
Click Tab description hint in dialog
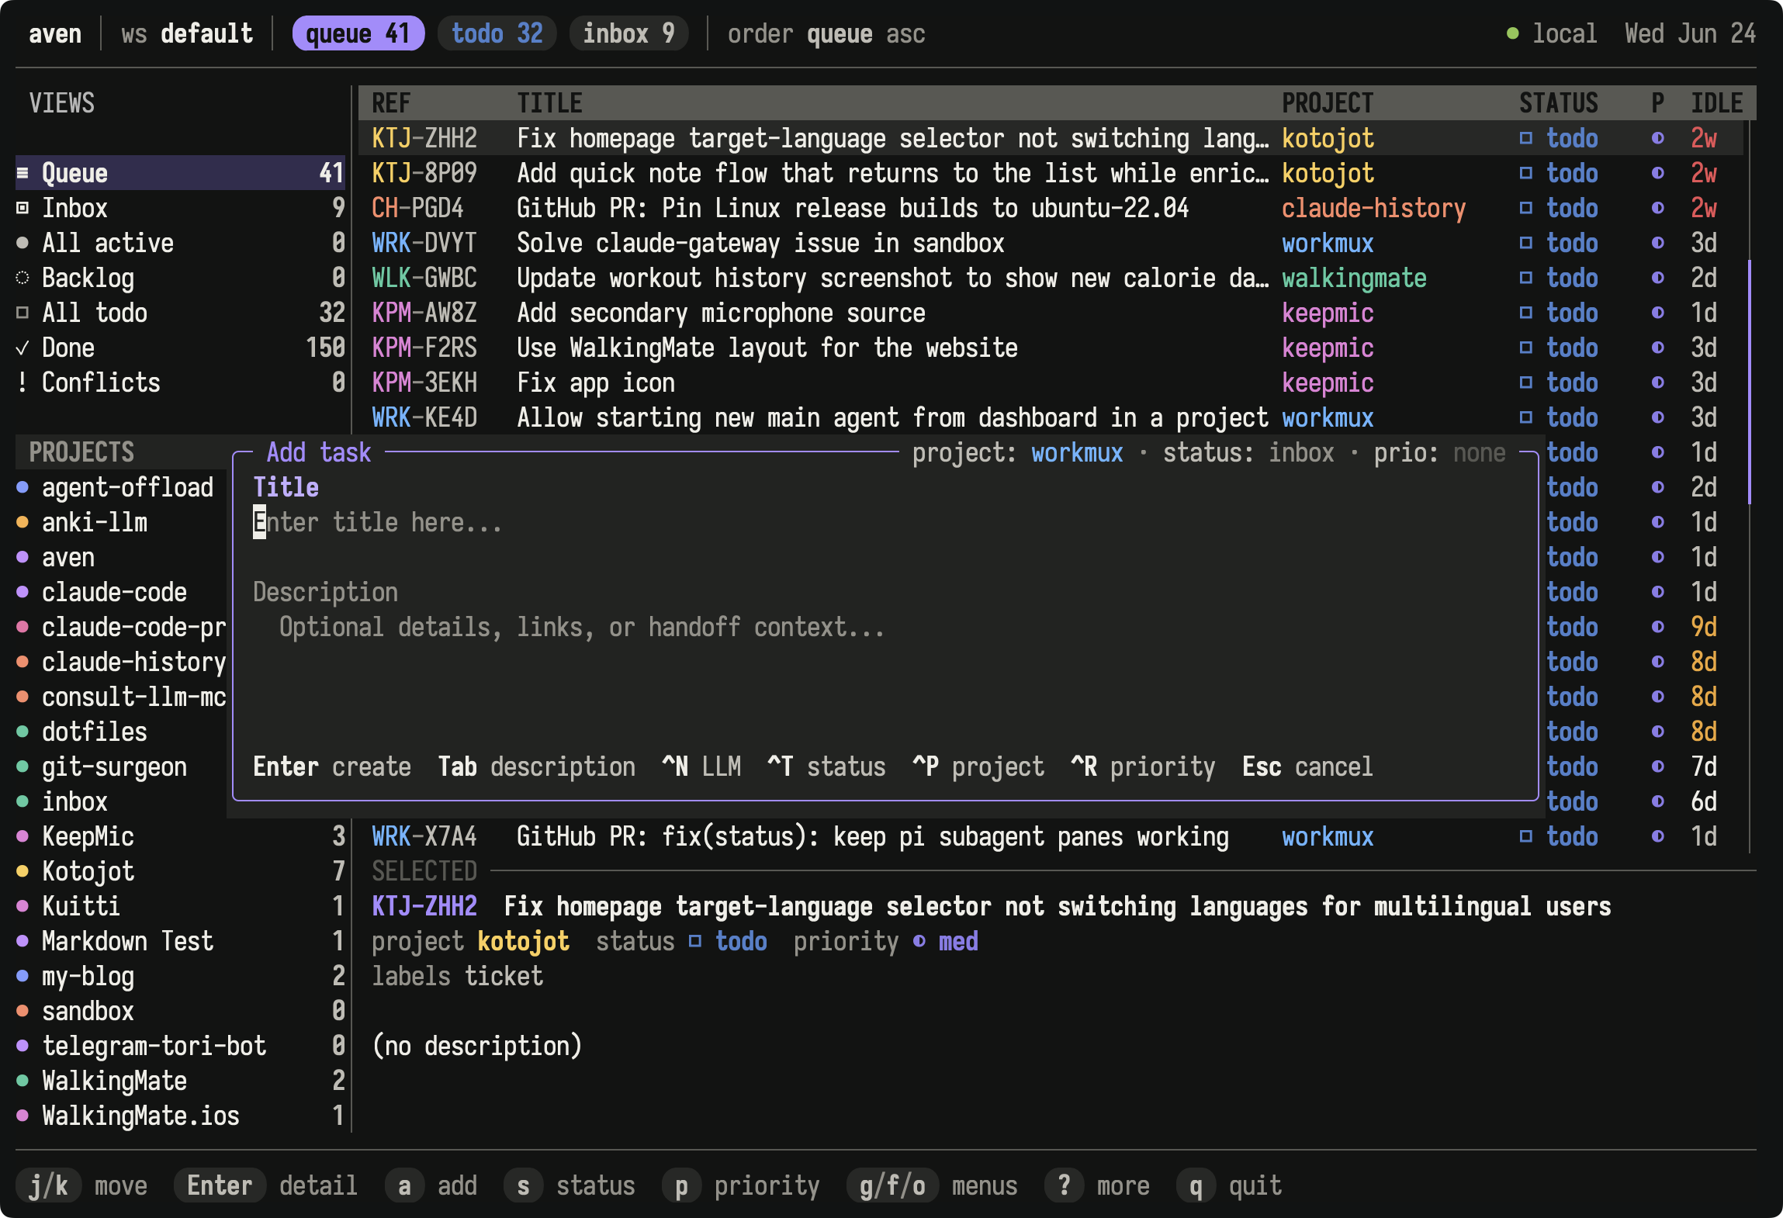(536, 766)
